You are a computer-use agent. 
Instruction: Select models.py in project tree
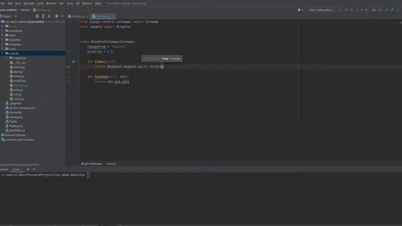tap(18, 81)
